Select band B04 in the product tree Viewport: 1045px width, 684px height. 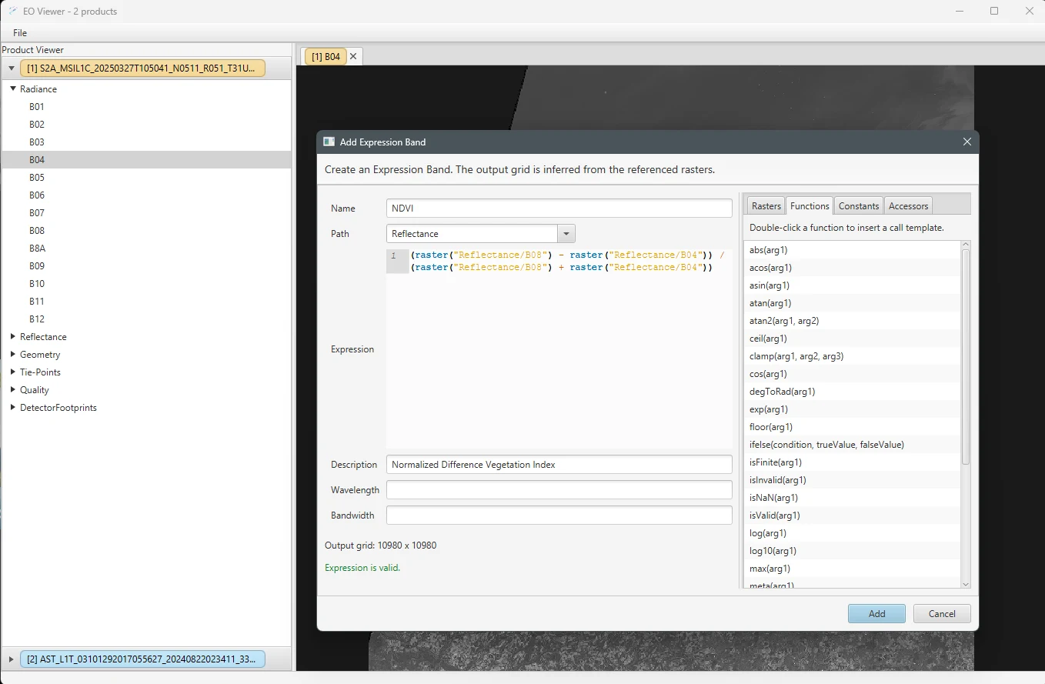pyautogui.click(x=146, y=160)
